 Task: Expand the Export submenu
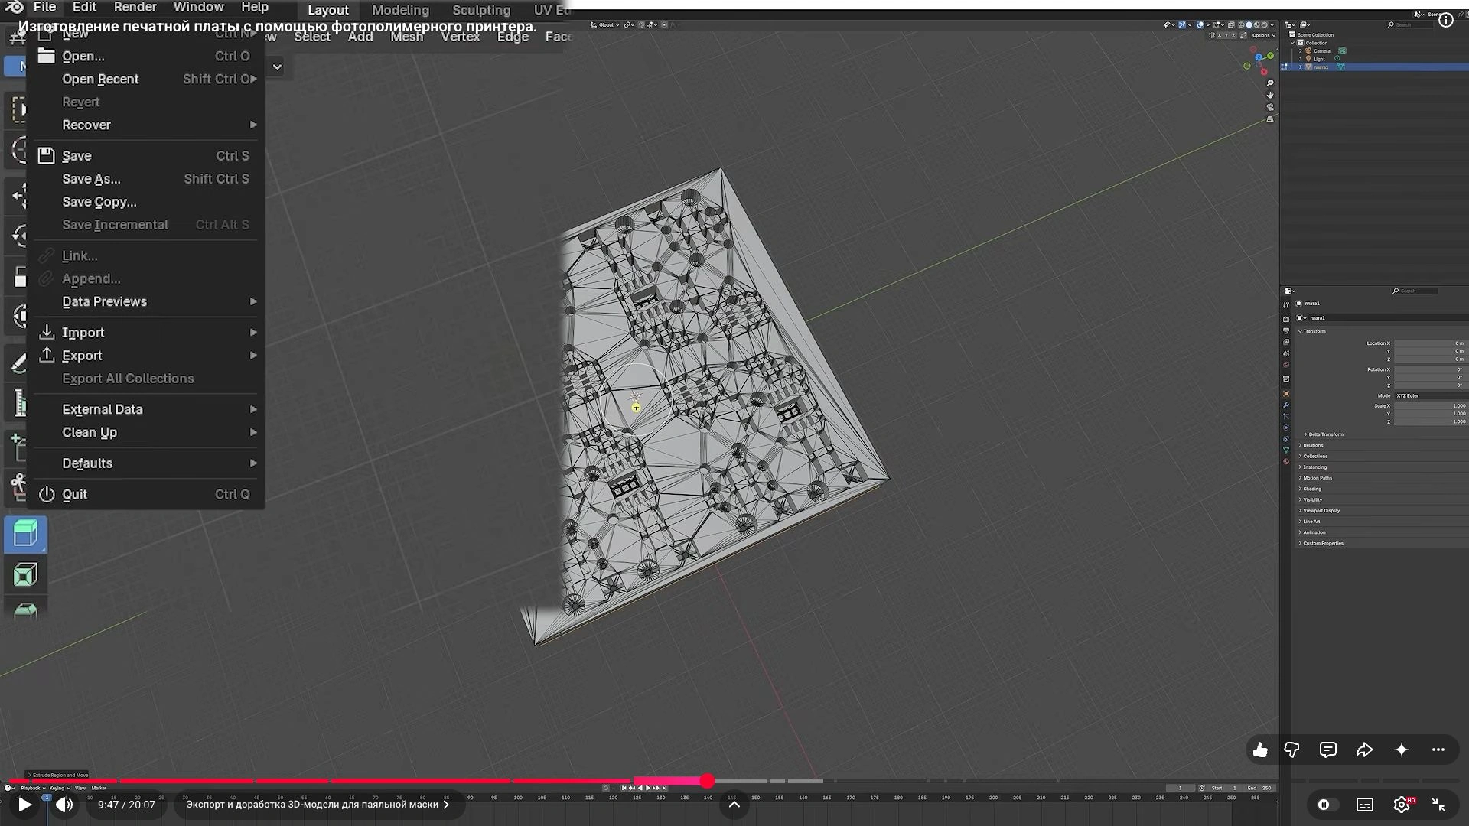145,356
